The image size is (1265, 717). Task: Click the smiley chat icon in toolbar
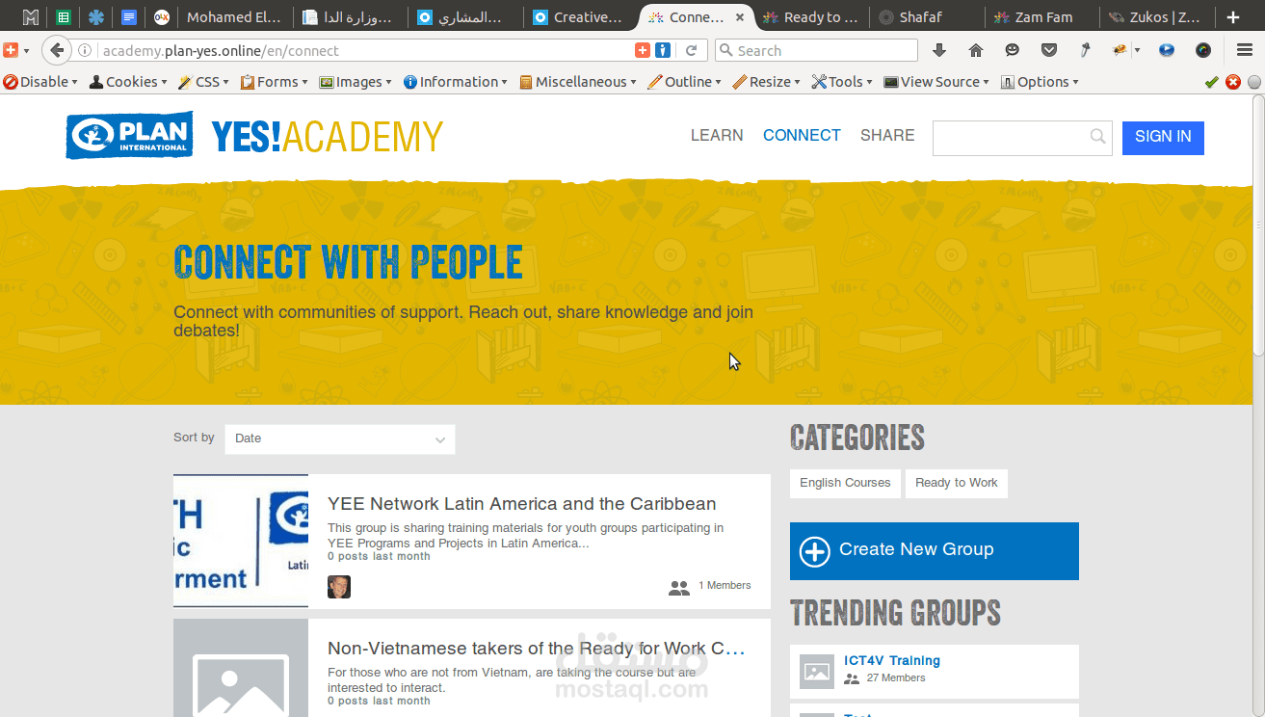pyautogui.click(x=1012, y=50)
